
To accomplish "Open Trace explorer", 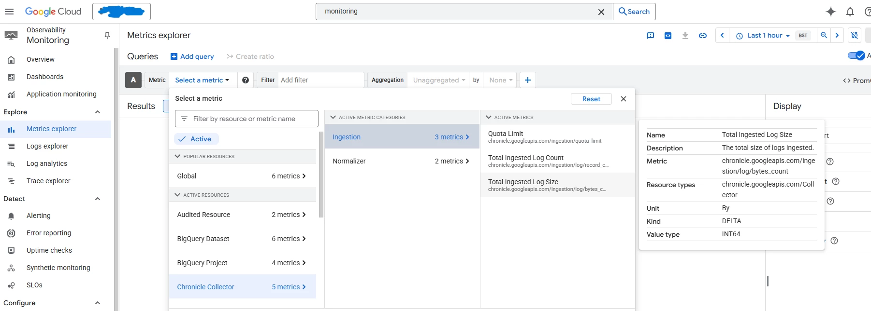I will point(56,181).
